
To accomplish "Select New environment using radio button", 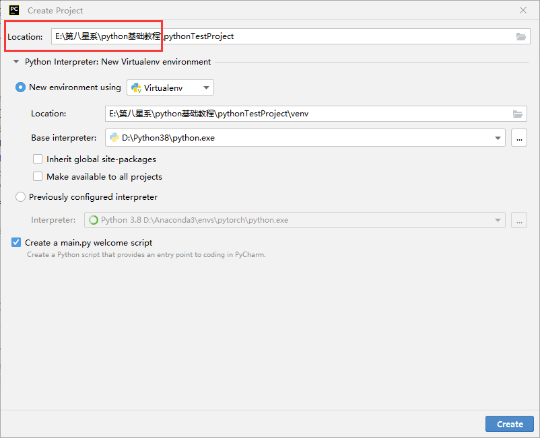I will 20,87.
